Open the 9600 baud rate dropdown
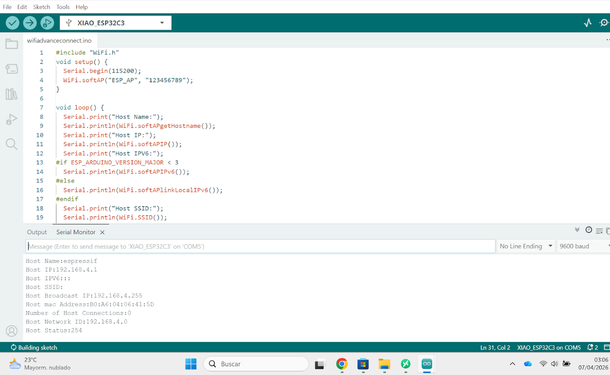 coord(583,246)
